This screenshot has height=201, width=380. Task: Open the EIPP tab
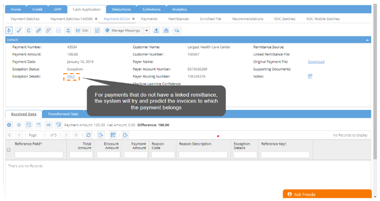pos(58,9)
